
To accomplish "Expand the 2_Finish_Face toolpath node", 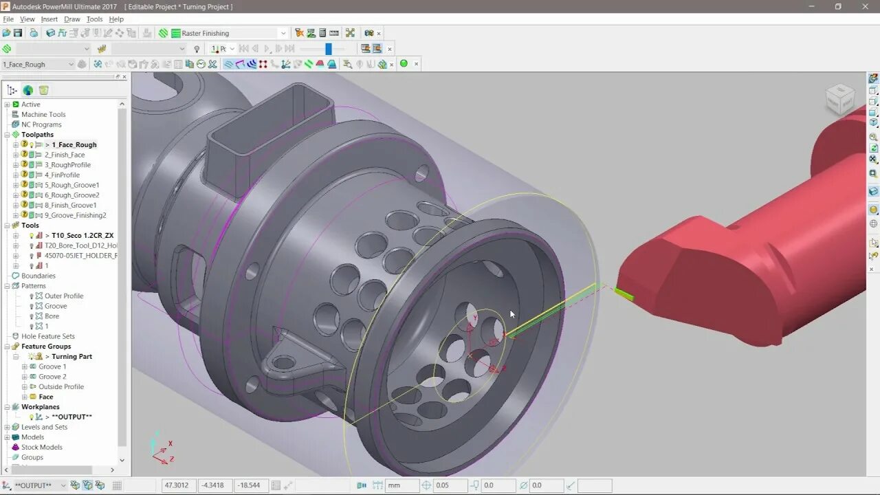I will click(16, 155).
